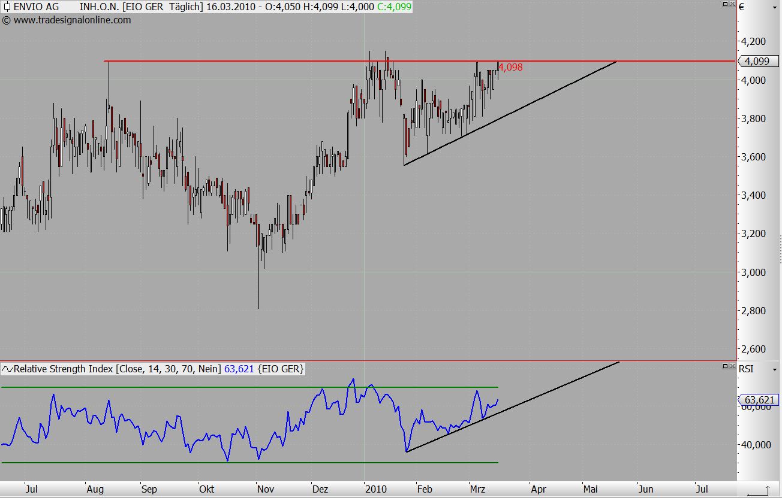Click the candlestick icon beside ENVIO AG
The image size is (782, 498).
point(7,7)
